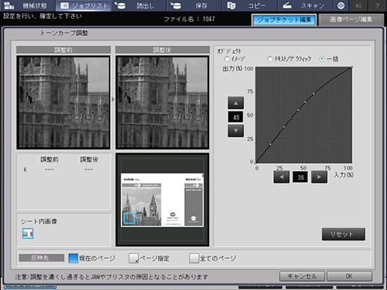
Task: Switch to the ジョブリスト tab
Action: coord(83,5)
